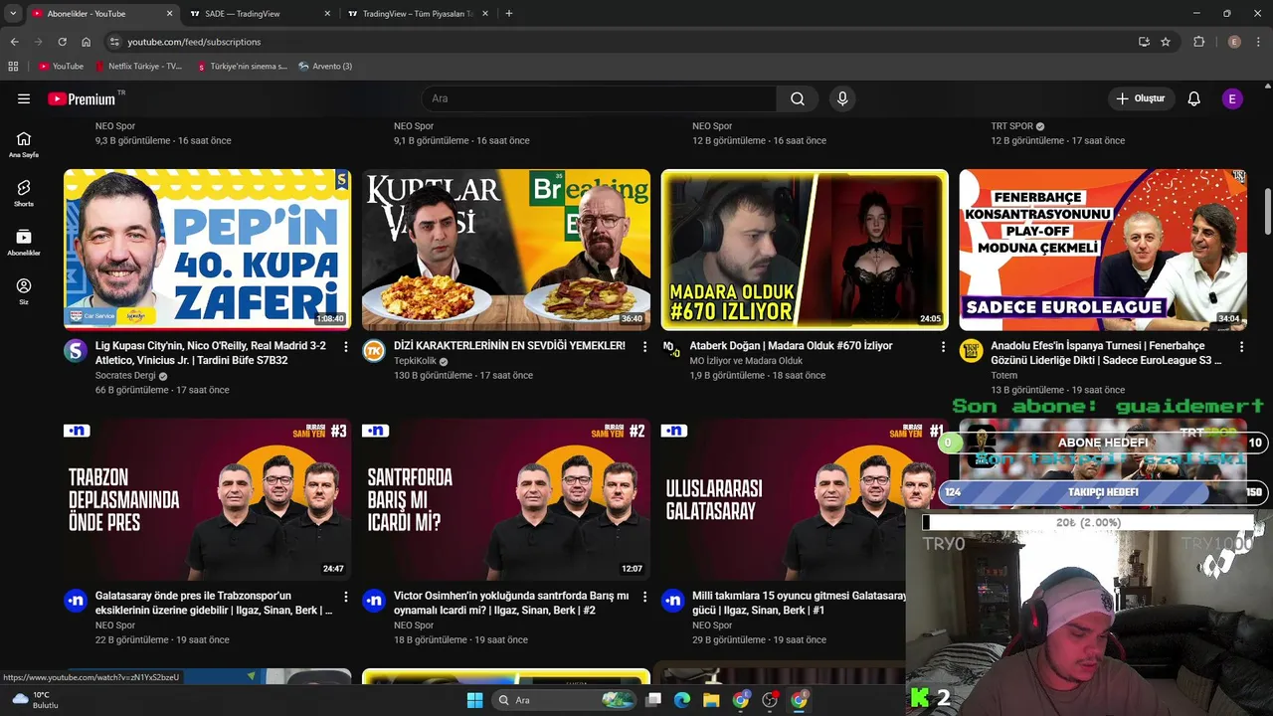Open a new Chrome tab
The width and height of the screenshot is (1273, 716).
point(509,13)
